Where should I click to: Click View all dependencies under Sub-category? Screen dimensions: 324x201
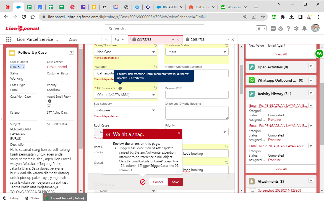[x=106, y=116]
